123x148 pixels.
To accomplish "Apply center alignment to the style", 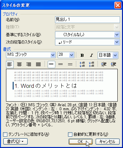I will pos(19,64).
